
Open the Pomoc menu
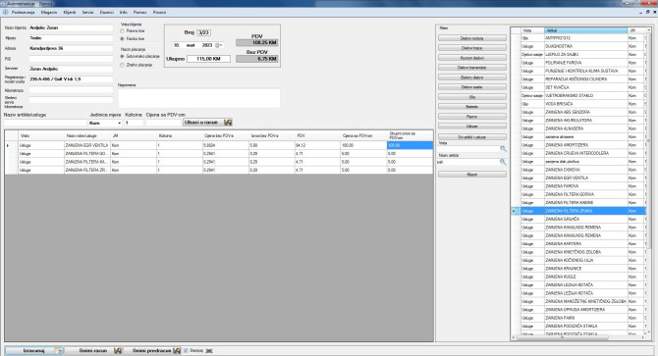click(140, 12)
